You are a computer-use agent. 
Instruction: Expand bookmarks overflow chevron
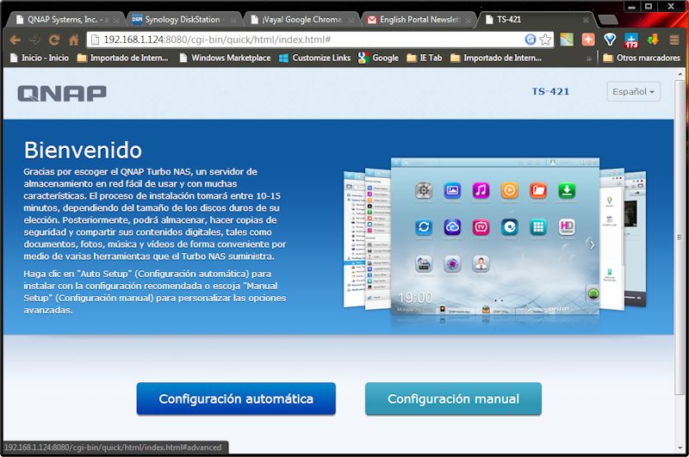589,59
